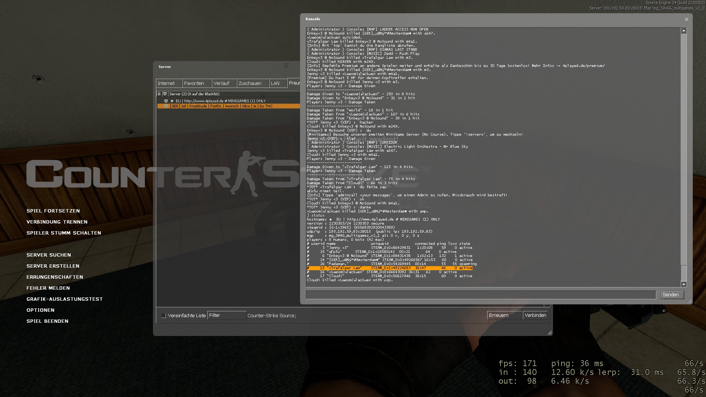Open Server Erstellen from the main menu
The width and height of the screenshot is (706, 397).
point(53,266)
